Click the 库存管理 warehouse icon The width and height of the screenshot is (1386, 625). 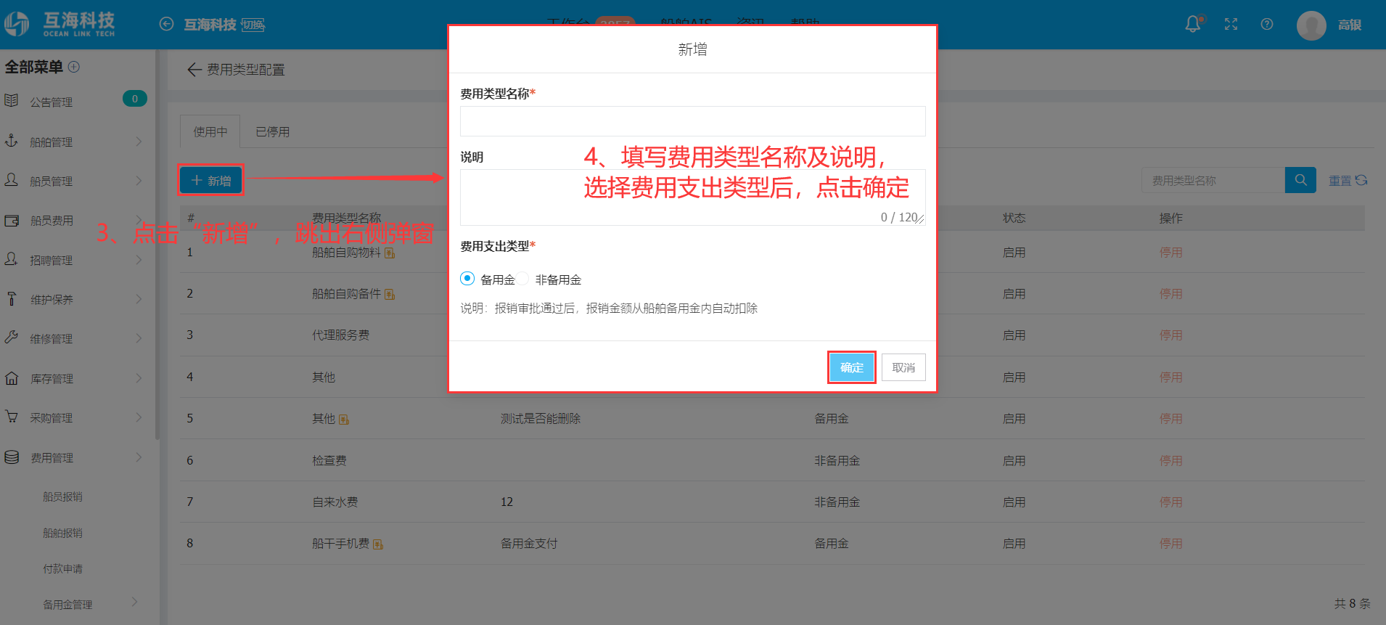[x=12, y=377]
